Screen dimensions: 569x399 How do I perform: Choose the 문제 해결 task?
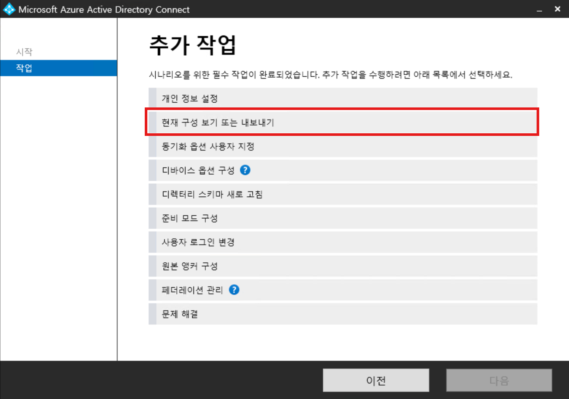[x=343, y=314]
